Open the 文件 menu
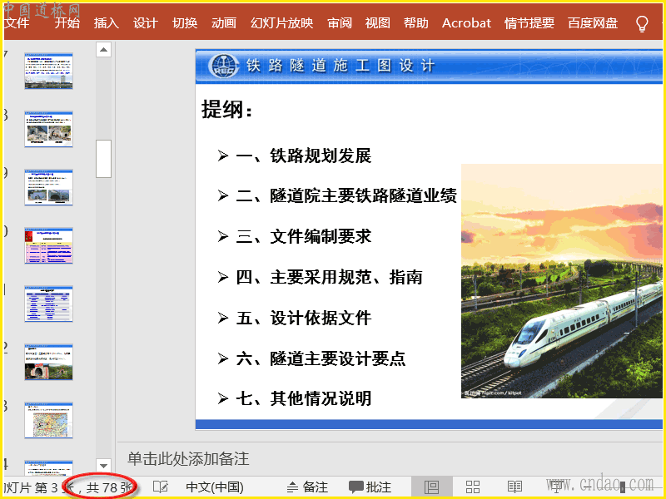Screen dimensions: 666x499 (x=17, y=22)
